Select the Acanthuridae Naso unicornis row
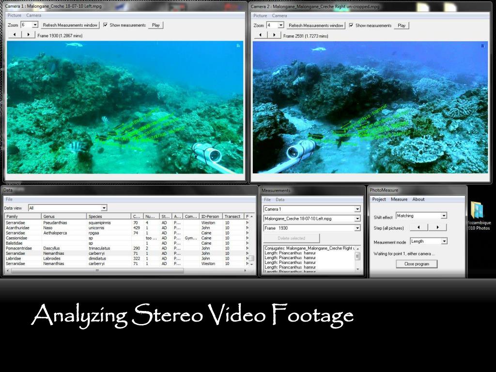The image size is (496, 372). pos(126,228)
